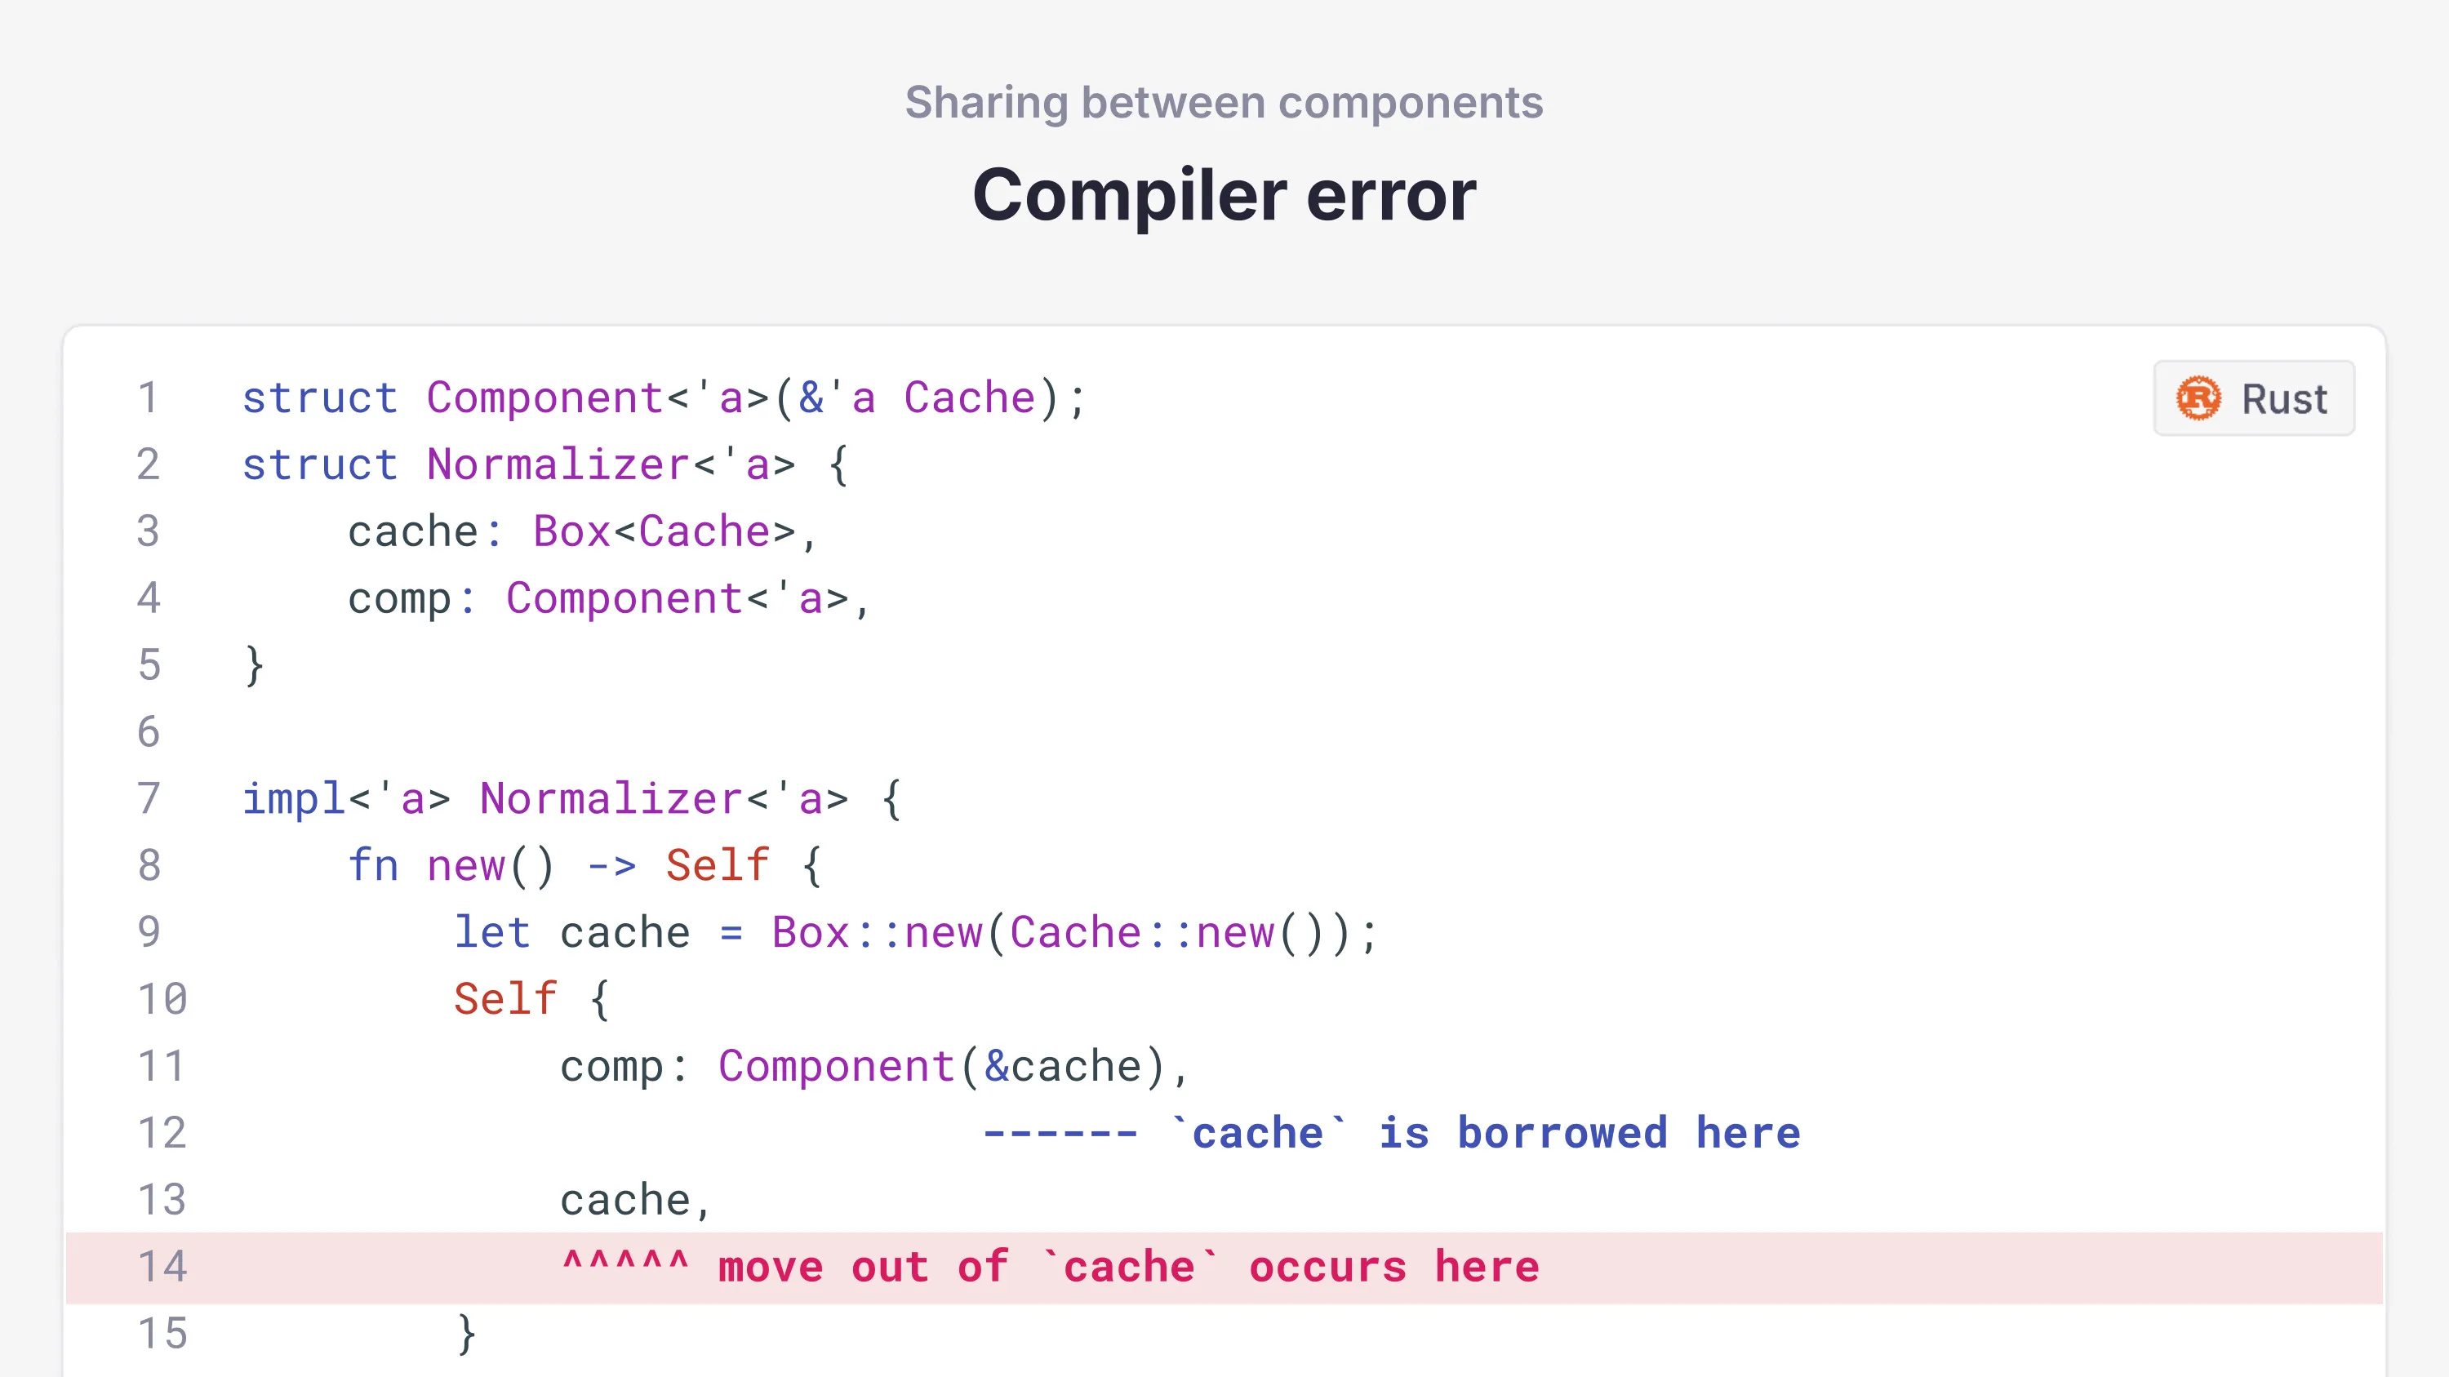Click the "Compiler error" heading
Image resolution: width=2449 pixels, height=1377 pixels.
point(1224,195)
